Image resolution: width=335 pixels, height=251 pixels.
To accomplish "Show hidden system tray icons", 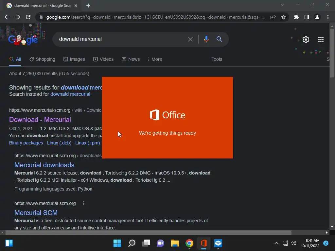I will pos(276,243).
